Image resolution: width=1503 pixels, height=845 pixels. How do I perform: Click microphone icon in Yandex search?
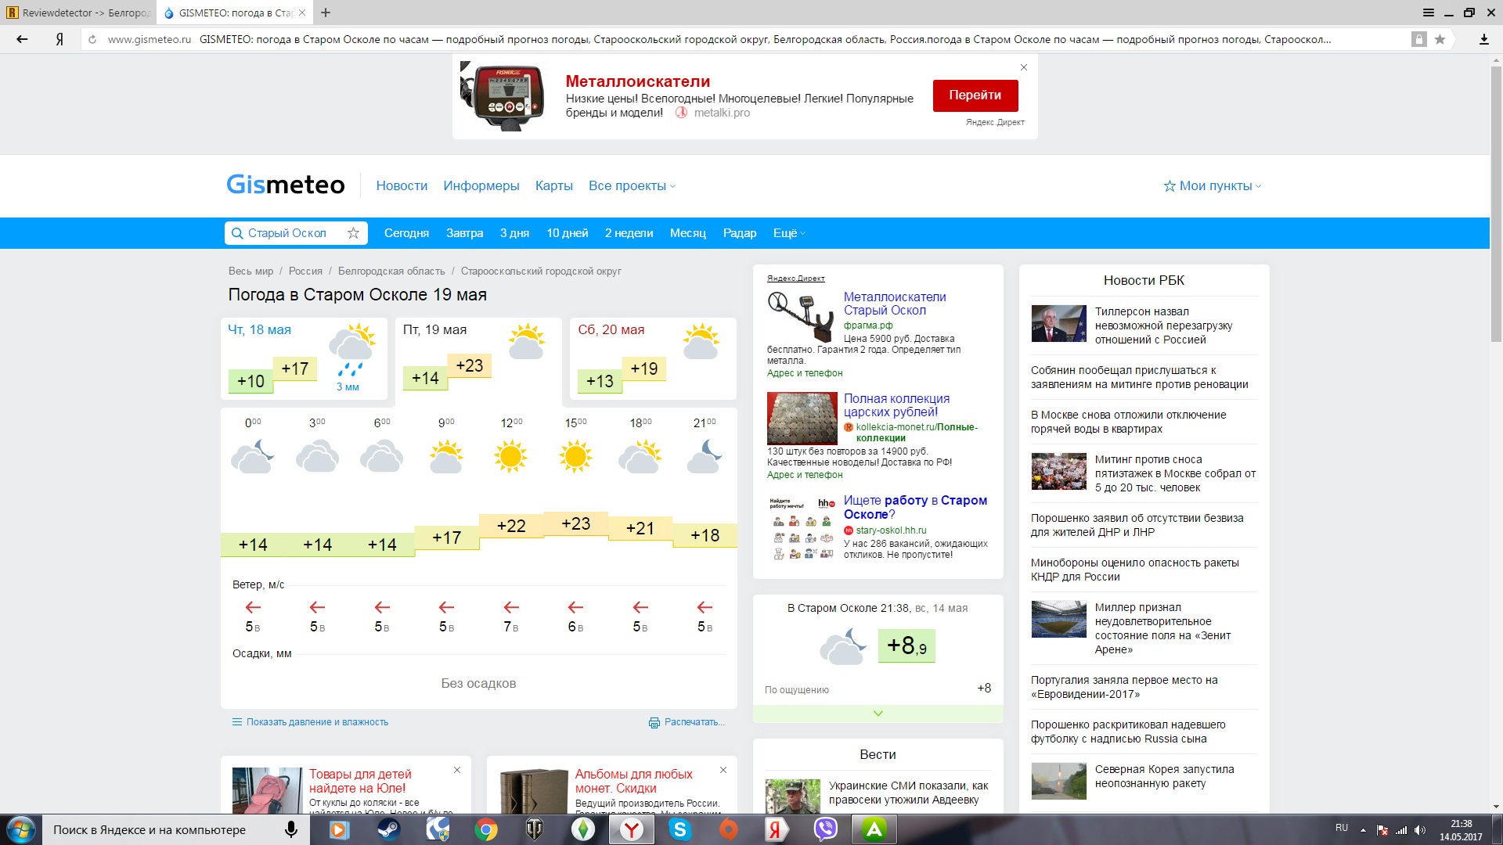[291, 829]
